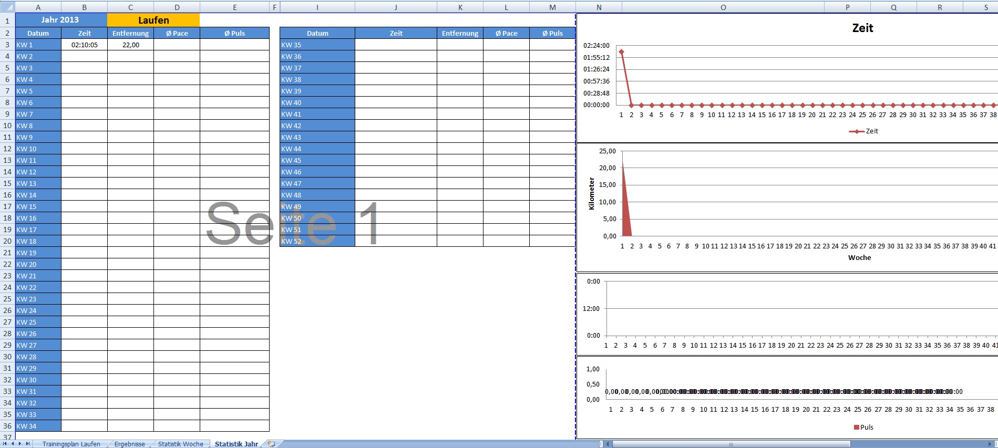Screen dimensions: 998x448
Task: Insert a new worksheet via tab icon
Action: (271, 444)
